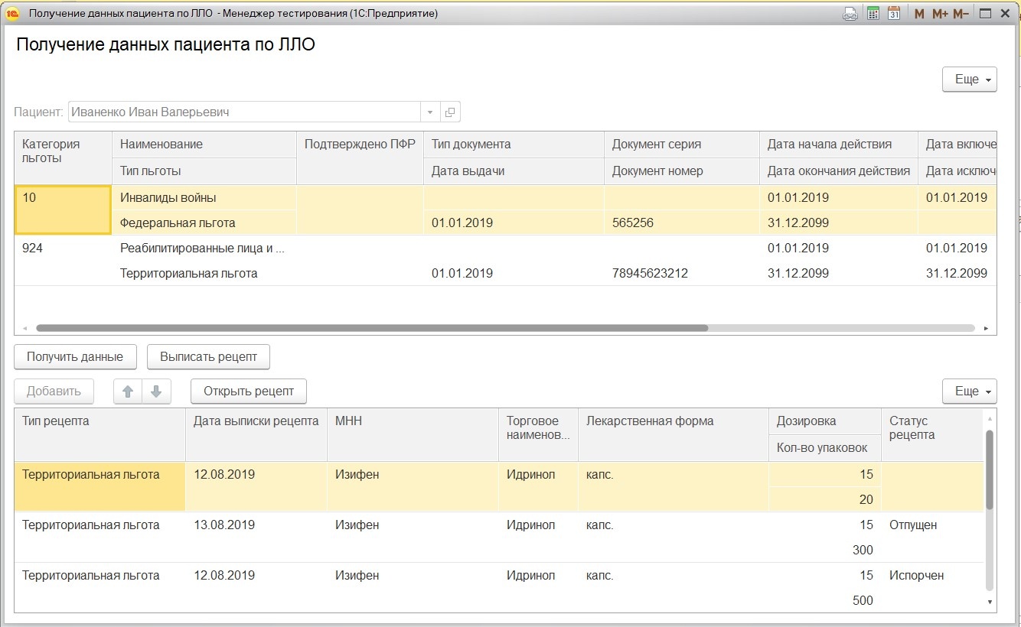Open the patient record via field's open icon
This screenshot has height=627, width=1021.
[450, 112]
